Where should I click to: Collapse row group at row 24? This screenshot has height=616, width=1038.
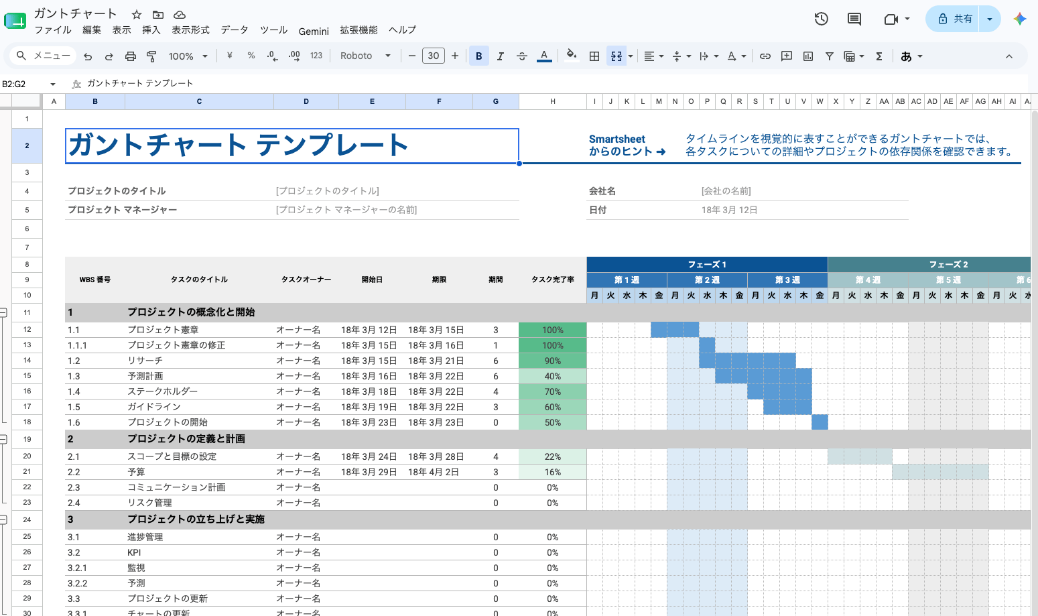(x=3, y=519)
